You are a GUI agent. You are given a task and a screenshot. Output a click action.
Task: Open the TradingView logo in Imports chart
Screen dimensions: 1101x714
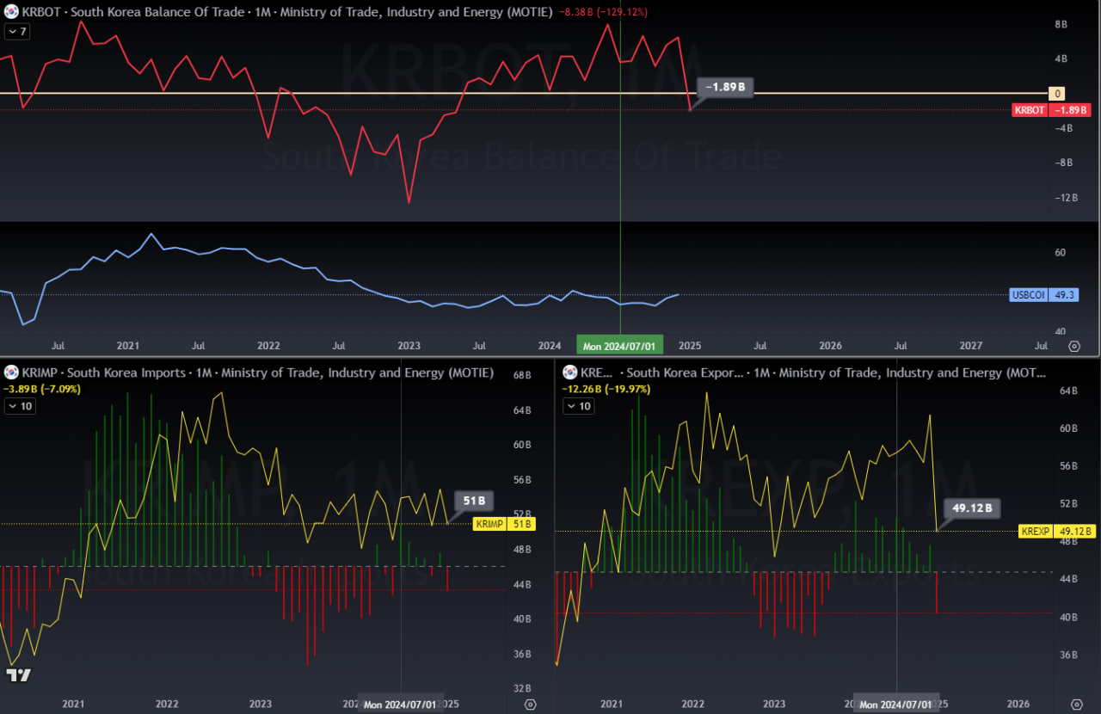18,675
